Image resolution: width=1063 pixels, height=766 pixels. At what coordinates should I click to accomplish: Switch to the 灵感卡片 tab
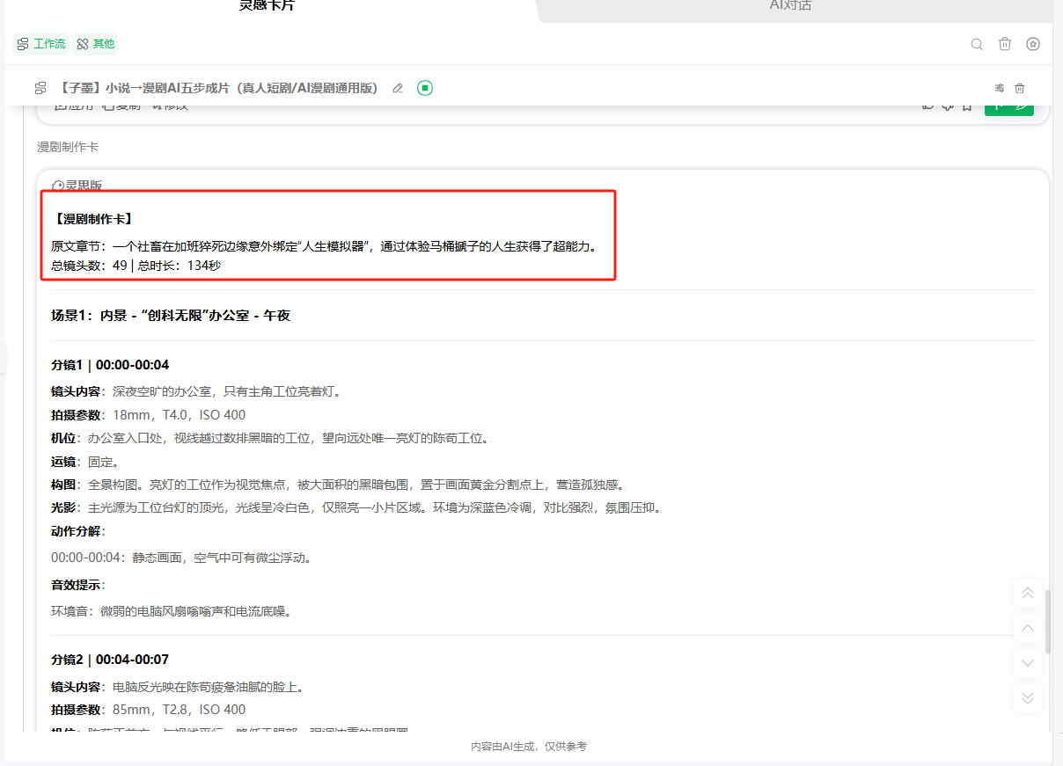click(x=267, y=6)
